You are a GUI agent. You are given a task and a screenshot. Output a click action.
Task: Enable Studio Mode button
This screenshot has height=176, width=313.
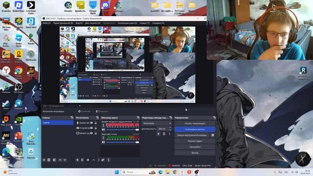(x=195, y=141)
